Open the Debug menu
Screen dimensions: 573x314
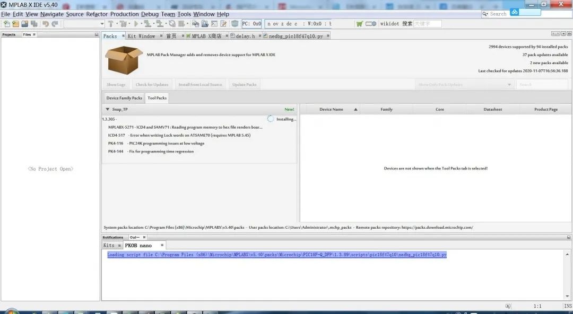150,14
